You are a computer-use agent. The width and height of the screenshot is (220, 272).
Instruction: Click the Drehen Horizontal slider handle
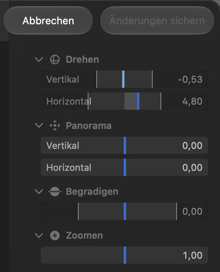coord(138,101)
